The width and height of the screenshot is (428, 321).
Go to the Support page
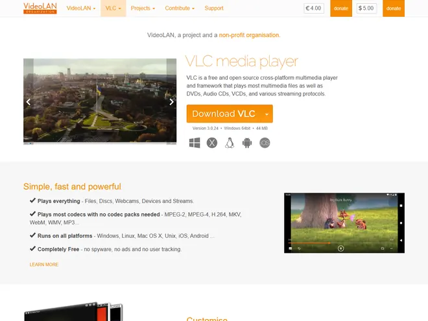[x=214, y=8]
